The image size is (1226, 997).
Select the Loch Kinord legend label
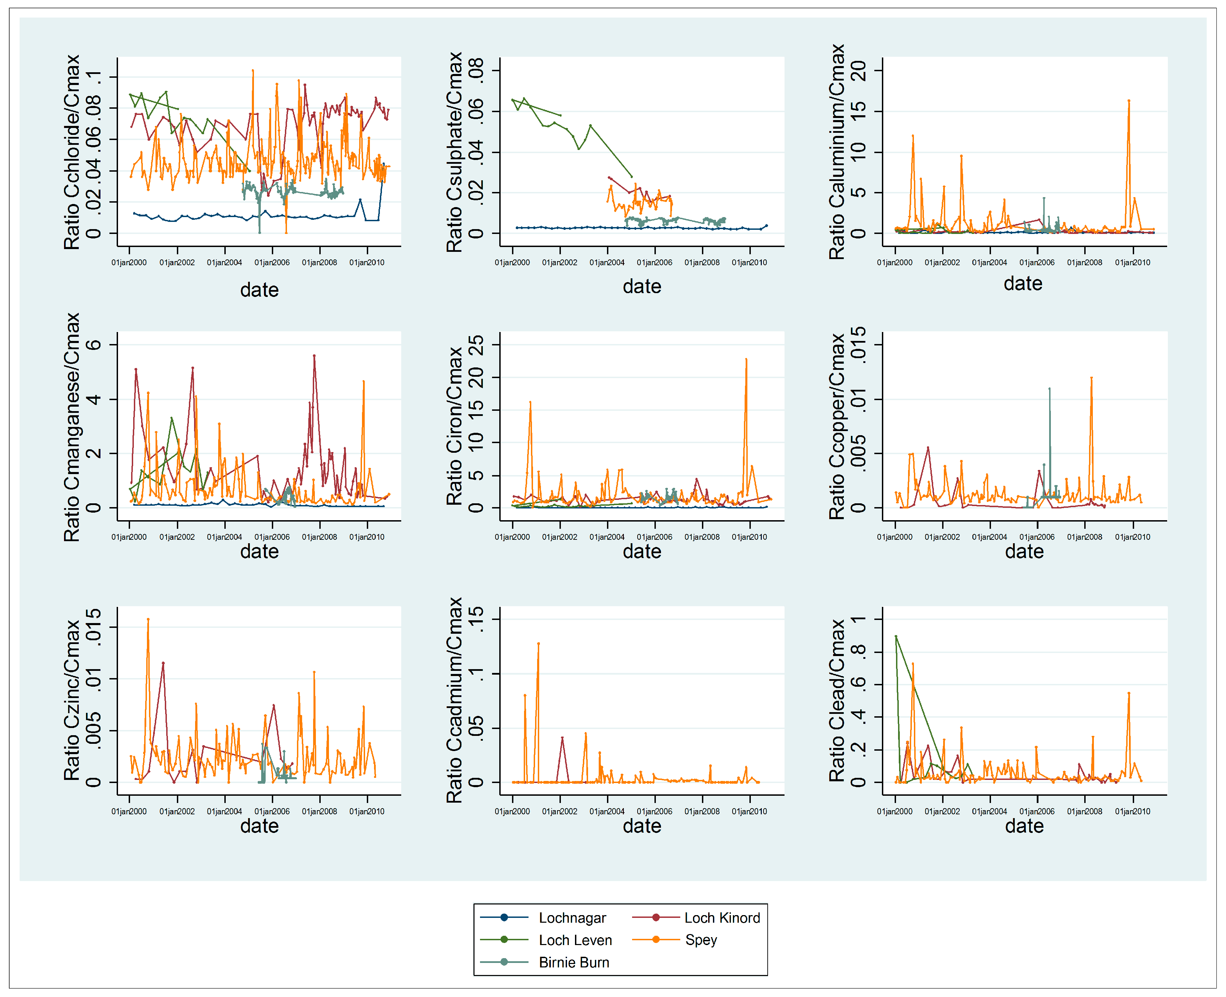(722, 918)
